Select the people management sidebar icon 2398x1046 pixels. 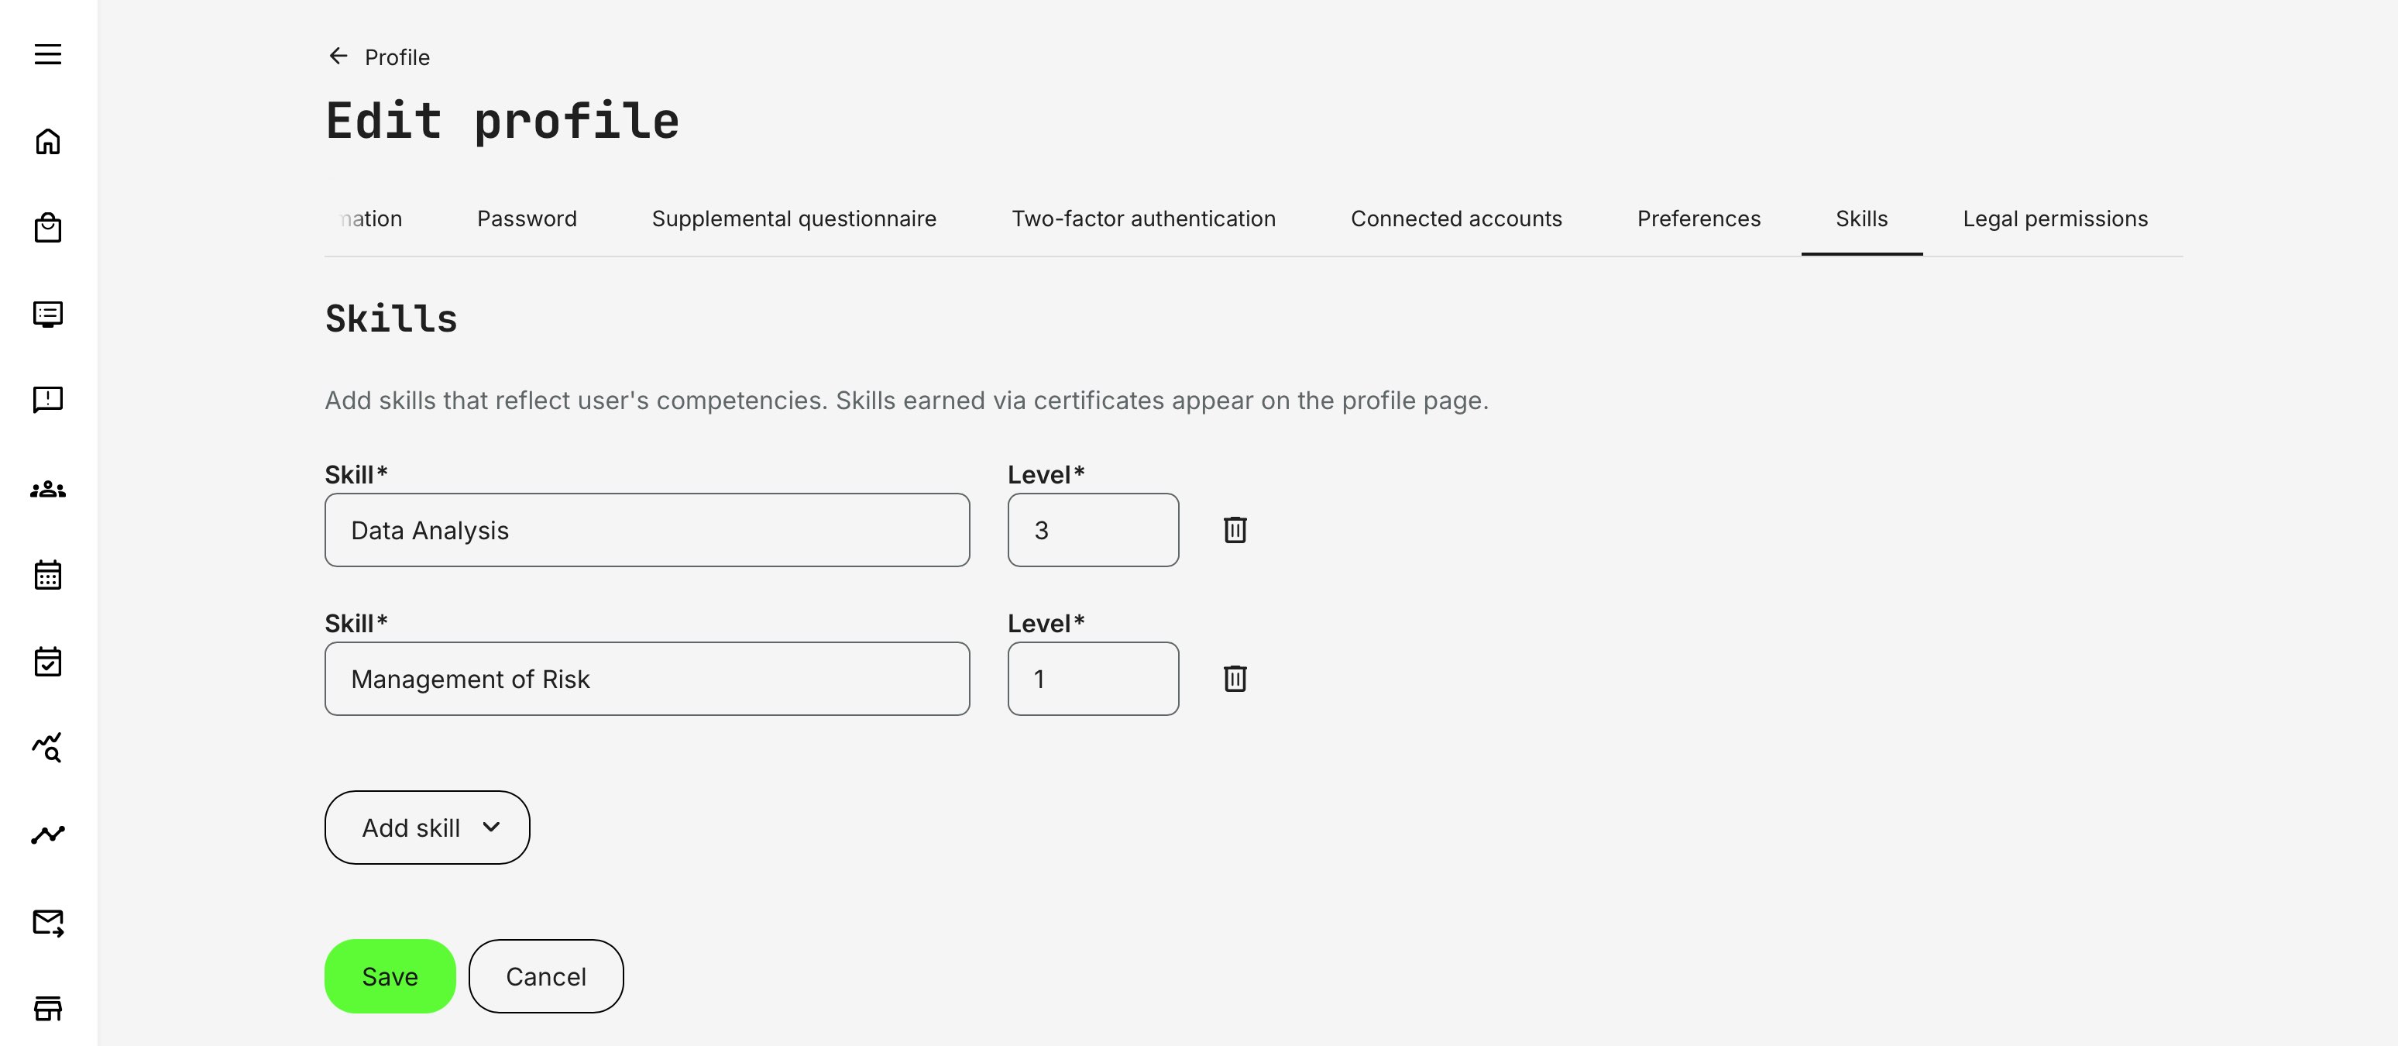point(46,489)
